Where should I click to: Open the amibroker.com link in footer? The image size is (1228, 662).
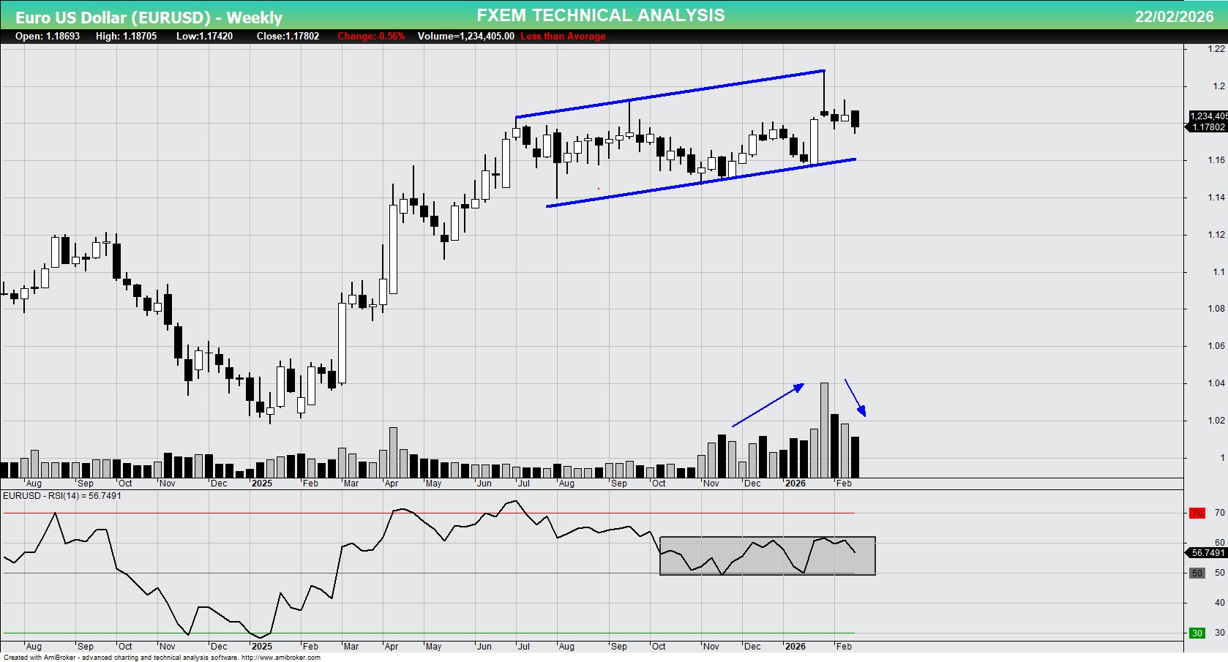[280, 658]
